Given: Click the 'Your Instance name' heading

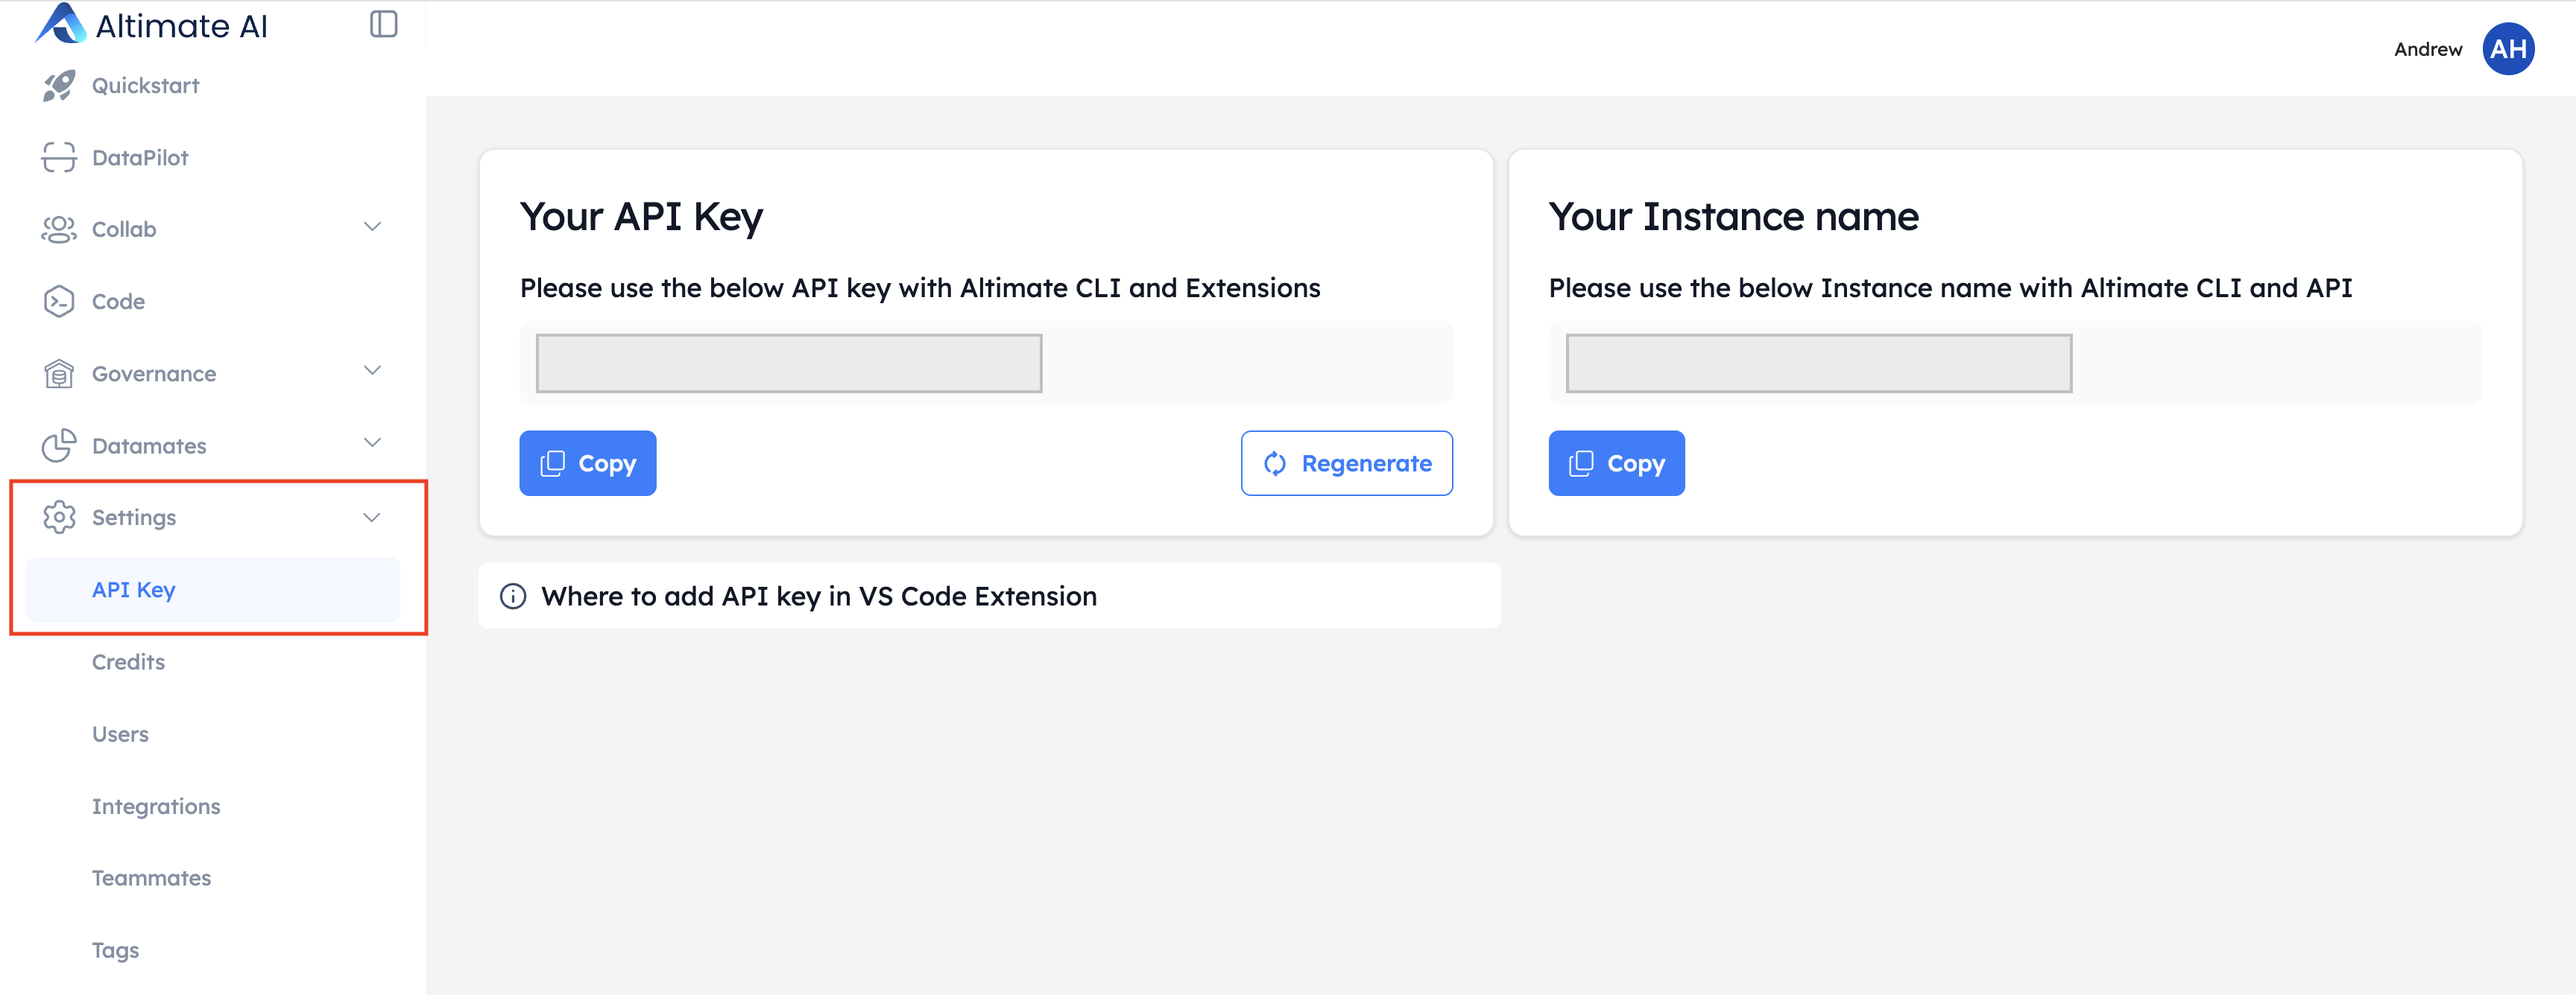Looking at the screenshot, I should click(x=1733, y=217).
